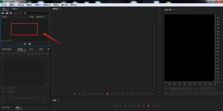
Task: Click the Loop Playback icon in Files panel preview
Action: tap(25, 44)
